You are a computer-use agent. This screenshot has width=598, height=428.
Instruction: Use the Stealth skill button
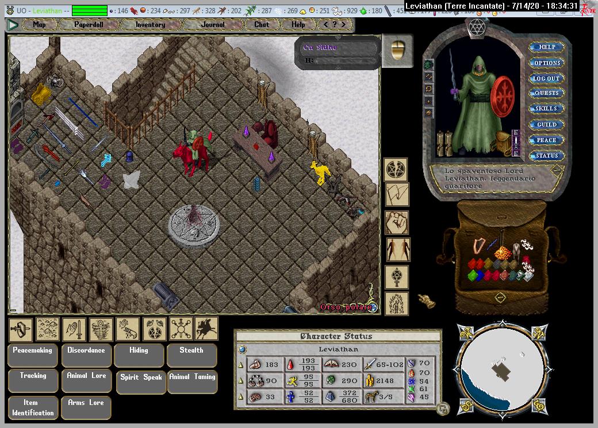(x=192, y=355)
